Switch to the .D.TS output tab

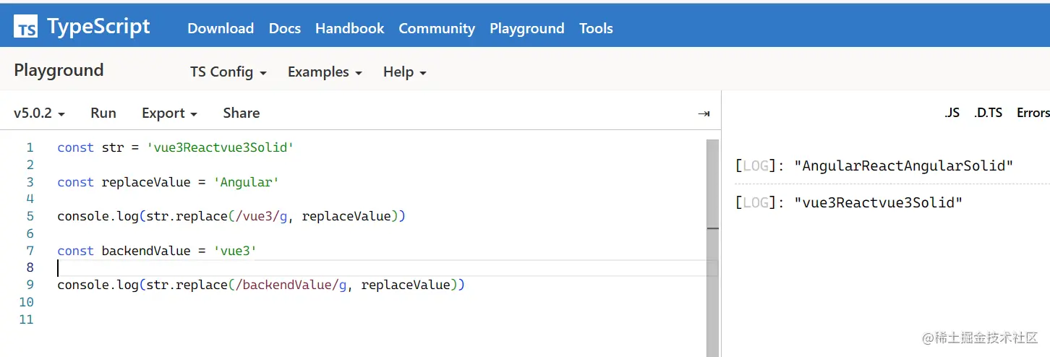(988, 113)
